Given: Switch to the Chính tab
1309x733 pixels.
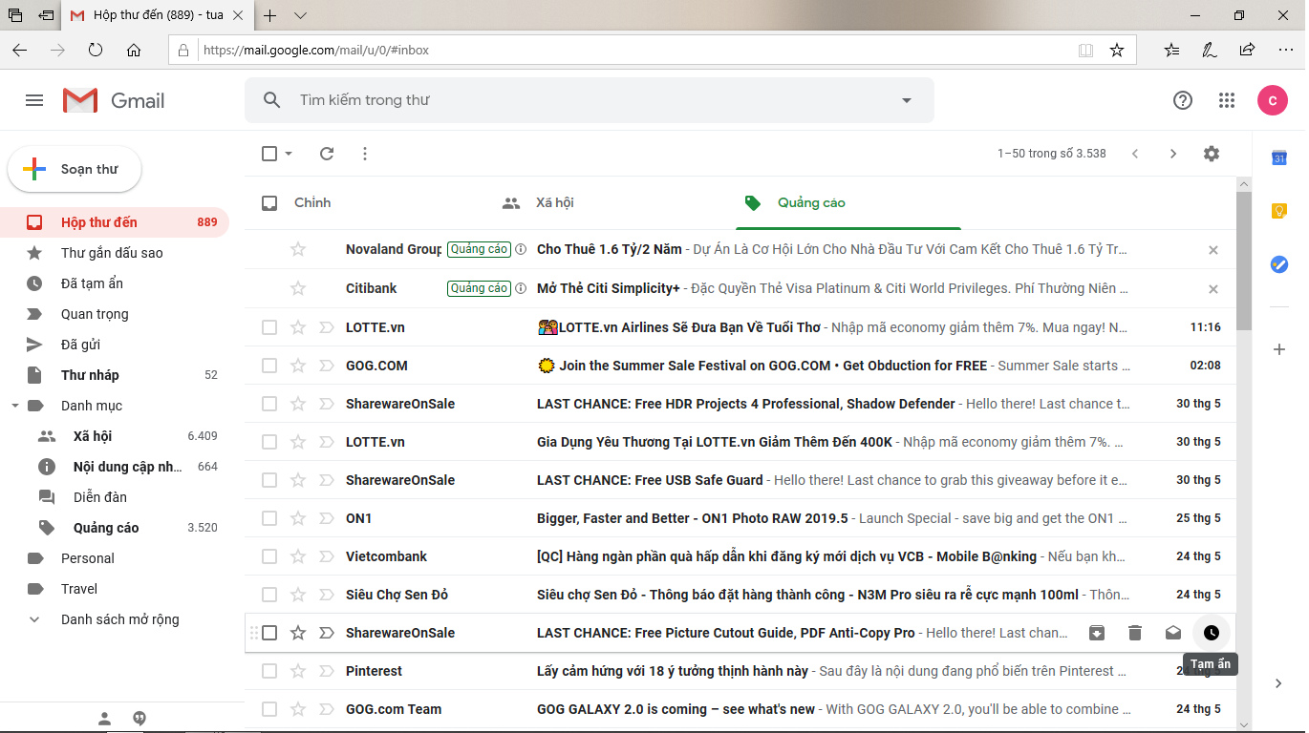Looking at the screenshot, I should [x=366, y=202].
